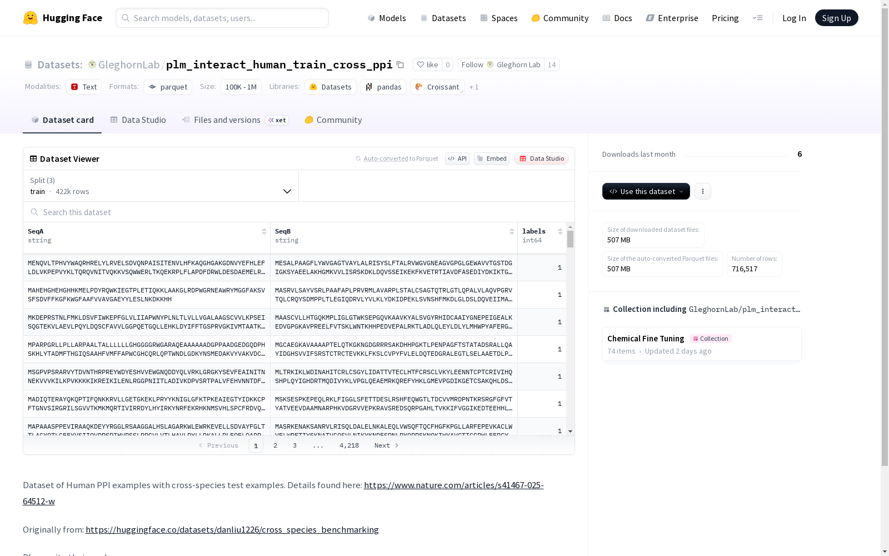
Task: Click the API button in Dataset Viewer
Action: [457, 158]
